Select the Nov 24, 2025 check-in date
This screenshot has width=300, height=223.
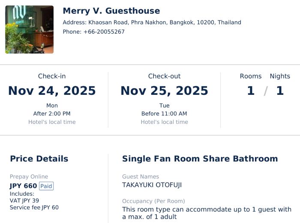(52, 91)
